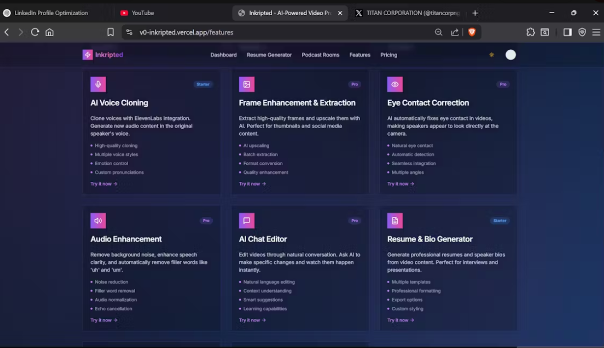Open Features in the navigation menu
This screenshot has height=348, width=604.
coord(360,55)
